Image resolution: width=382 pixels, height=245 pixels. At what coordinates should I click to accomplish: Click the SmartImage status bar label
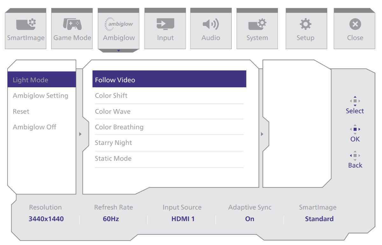pos(318,208)
